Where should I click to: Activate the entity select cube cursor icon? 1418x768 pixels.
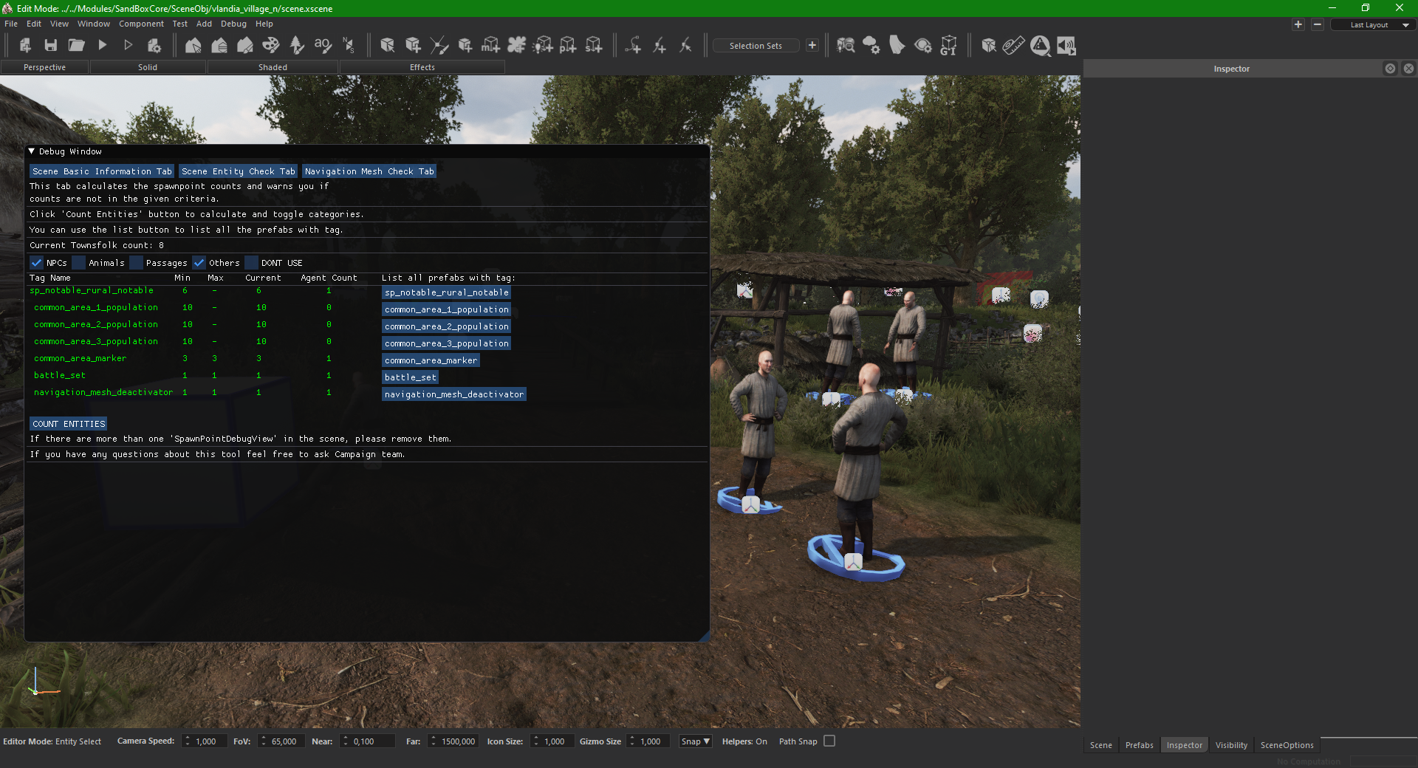point(387,46)
